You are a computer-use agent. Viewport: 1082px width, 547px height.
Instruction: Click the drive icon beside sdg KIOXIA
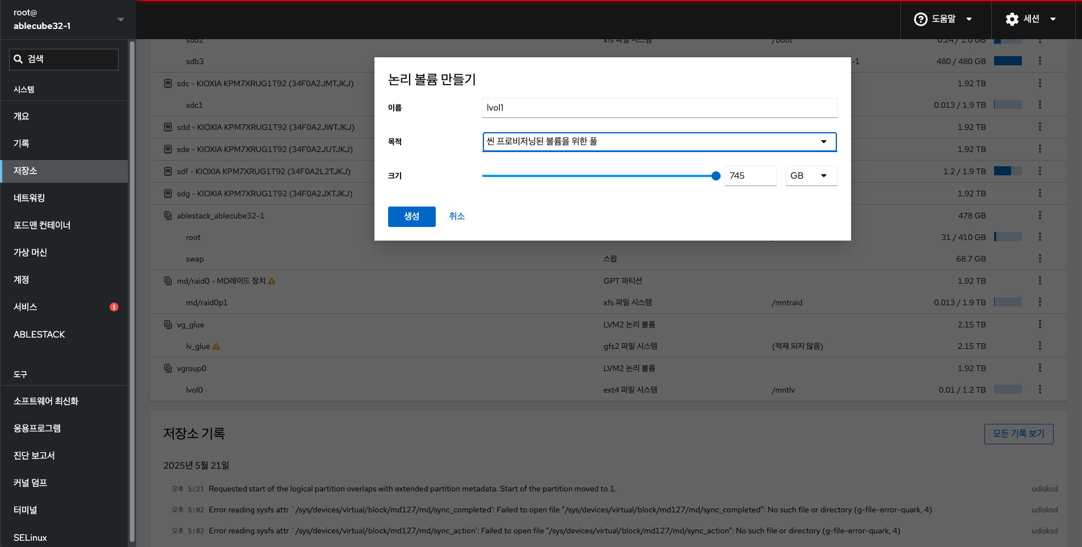click(x=168, y=193)
